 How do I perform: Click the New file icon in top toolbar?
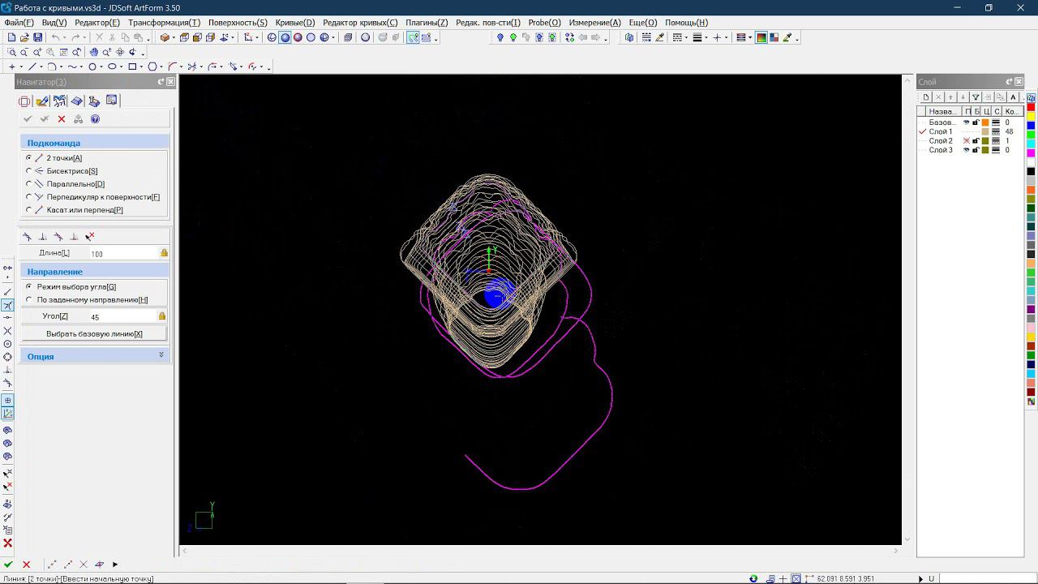tap(11, 37)
